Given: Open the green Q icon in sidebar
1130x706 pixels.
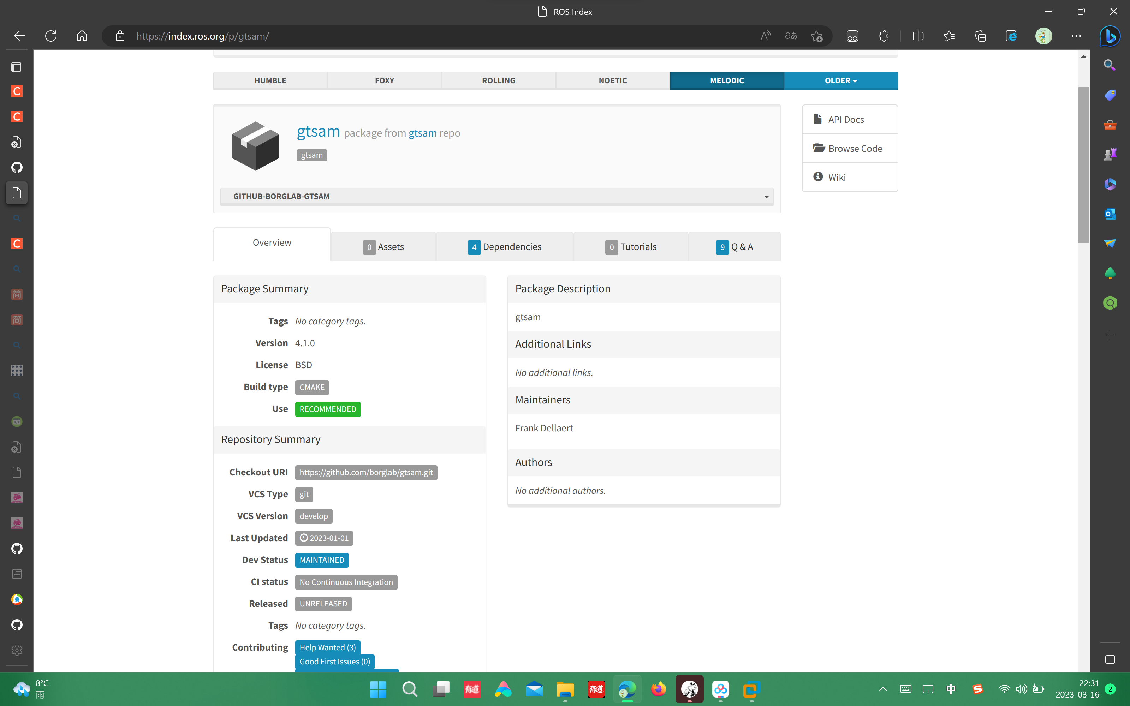Looking at the screenshot, I should 1110,303.
